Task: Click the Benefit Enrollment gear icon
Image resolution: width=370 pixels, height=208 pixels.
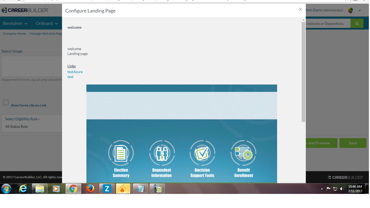Action: click(244, 153)
